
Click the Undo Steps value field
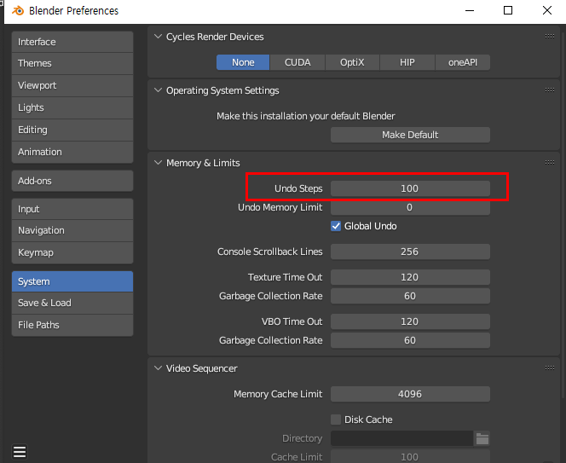[410, 188]
